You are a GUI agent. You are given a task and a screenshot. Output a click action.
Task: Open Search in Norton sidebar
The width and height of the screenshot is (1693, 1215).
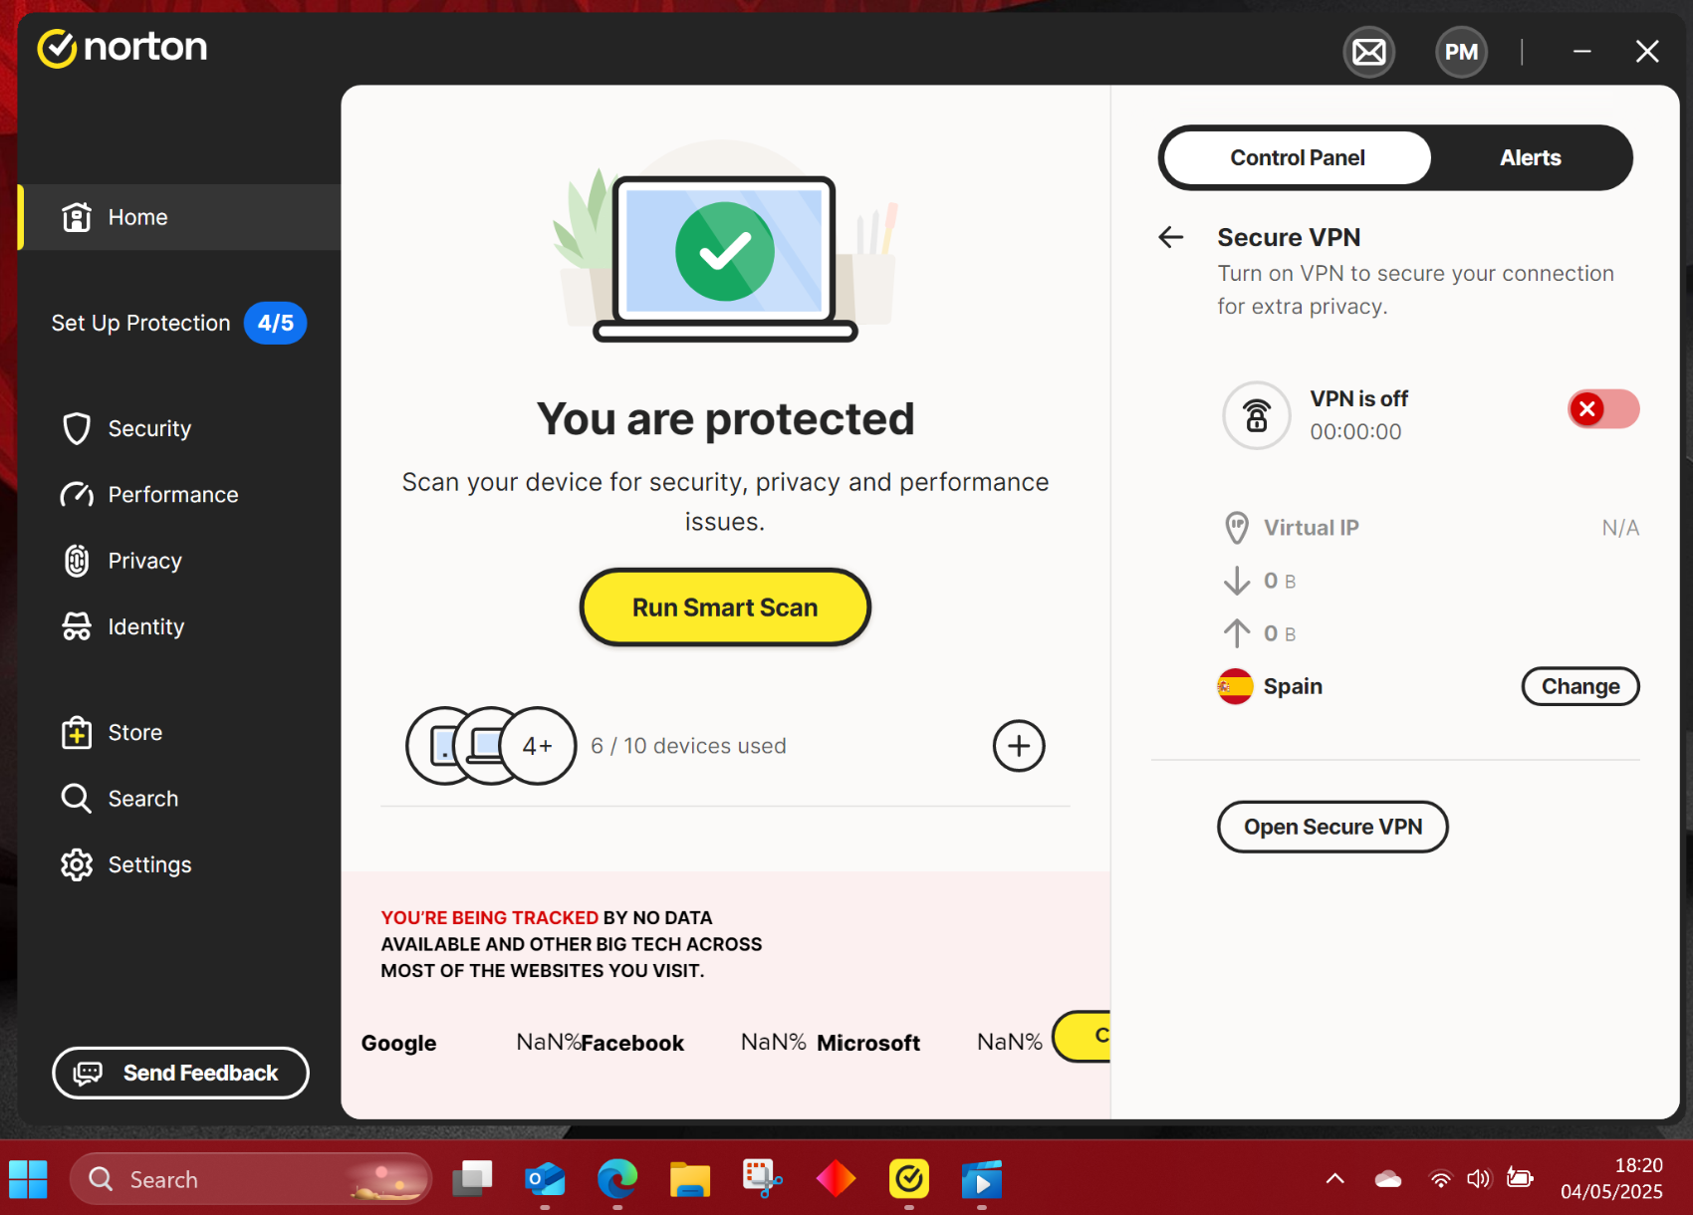pyautogui.click(x=120, y=799)
